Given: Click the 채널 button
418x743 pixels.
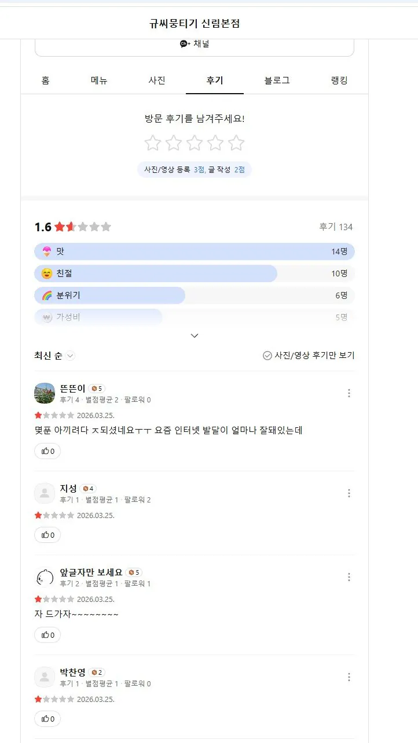Looking at the screenshot, I should (195, 44).
